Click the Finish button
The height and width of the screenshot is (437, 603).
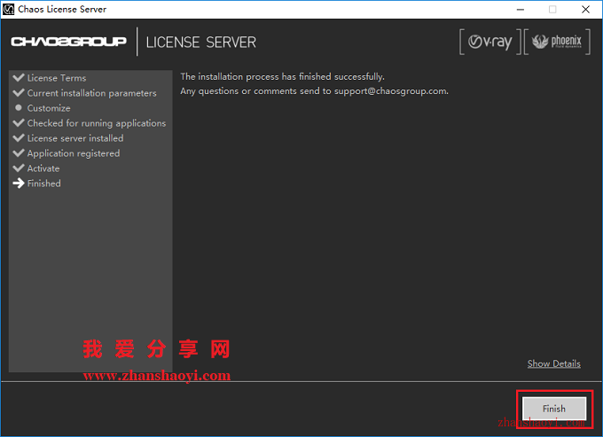click(553, 409)
